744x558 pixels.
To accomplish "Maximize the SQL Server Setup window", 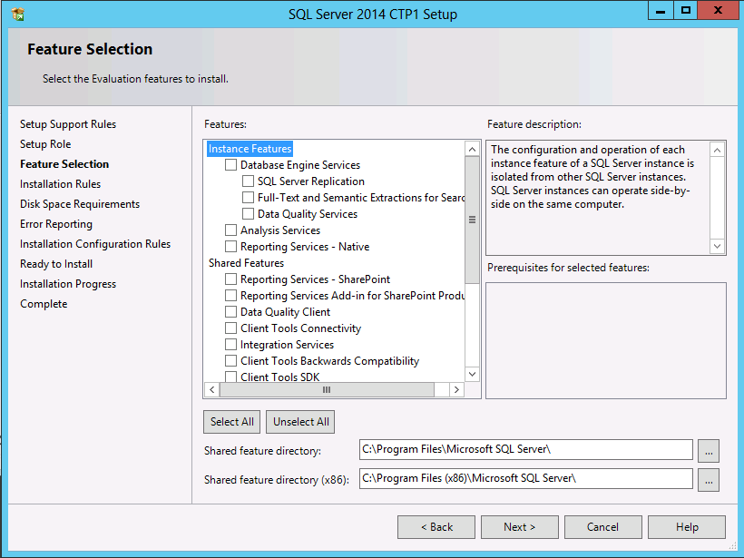I will click(x=686, y=11).
